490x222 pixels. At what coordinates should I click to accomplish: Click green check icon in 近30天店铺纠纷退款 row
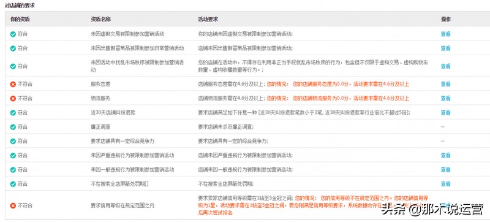[x=13, y=113]
